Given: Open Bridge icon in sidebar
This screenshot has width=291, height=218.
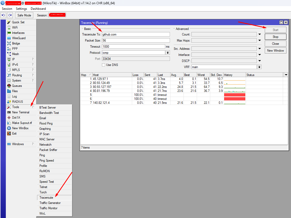Looking at the screenshot, I should click(x=9, y=43).
